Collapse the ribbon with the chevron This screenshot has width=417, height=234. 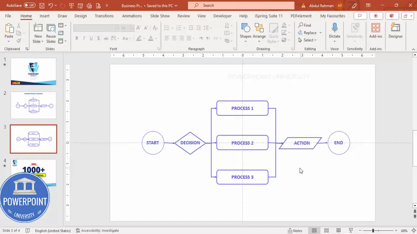click(414, 49)
